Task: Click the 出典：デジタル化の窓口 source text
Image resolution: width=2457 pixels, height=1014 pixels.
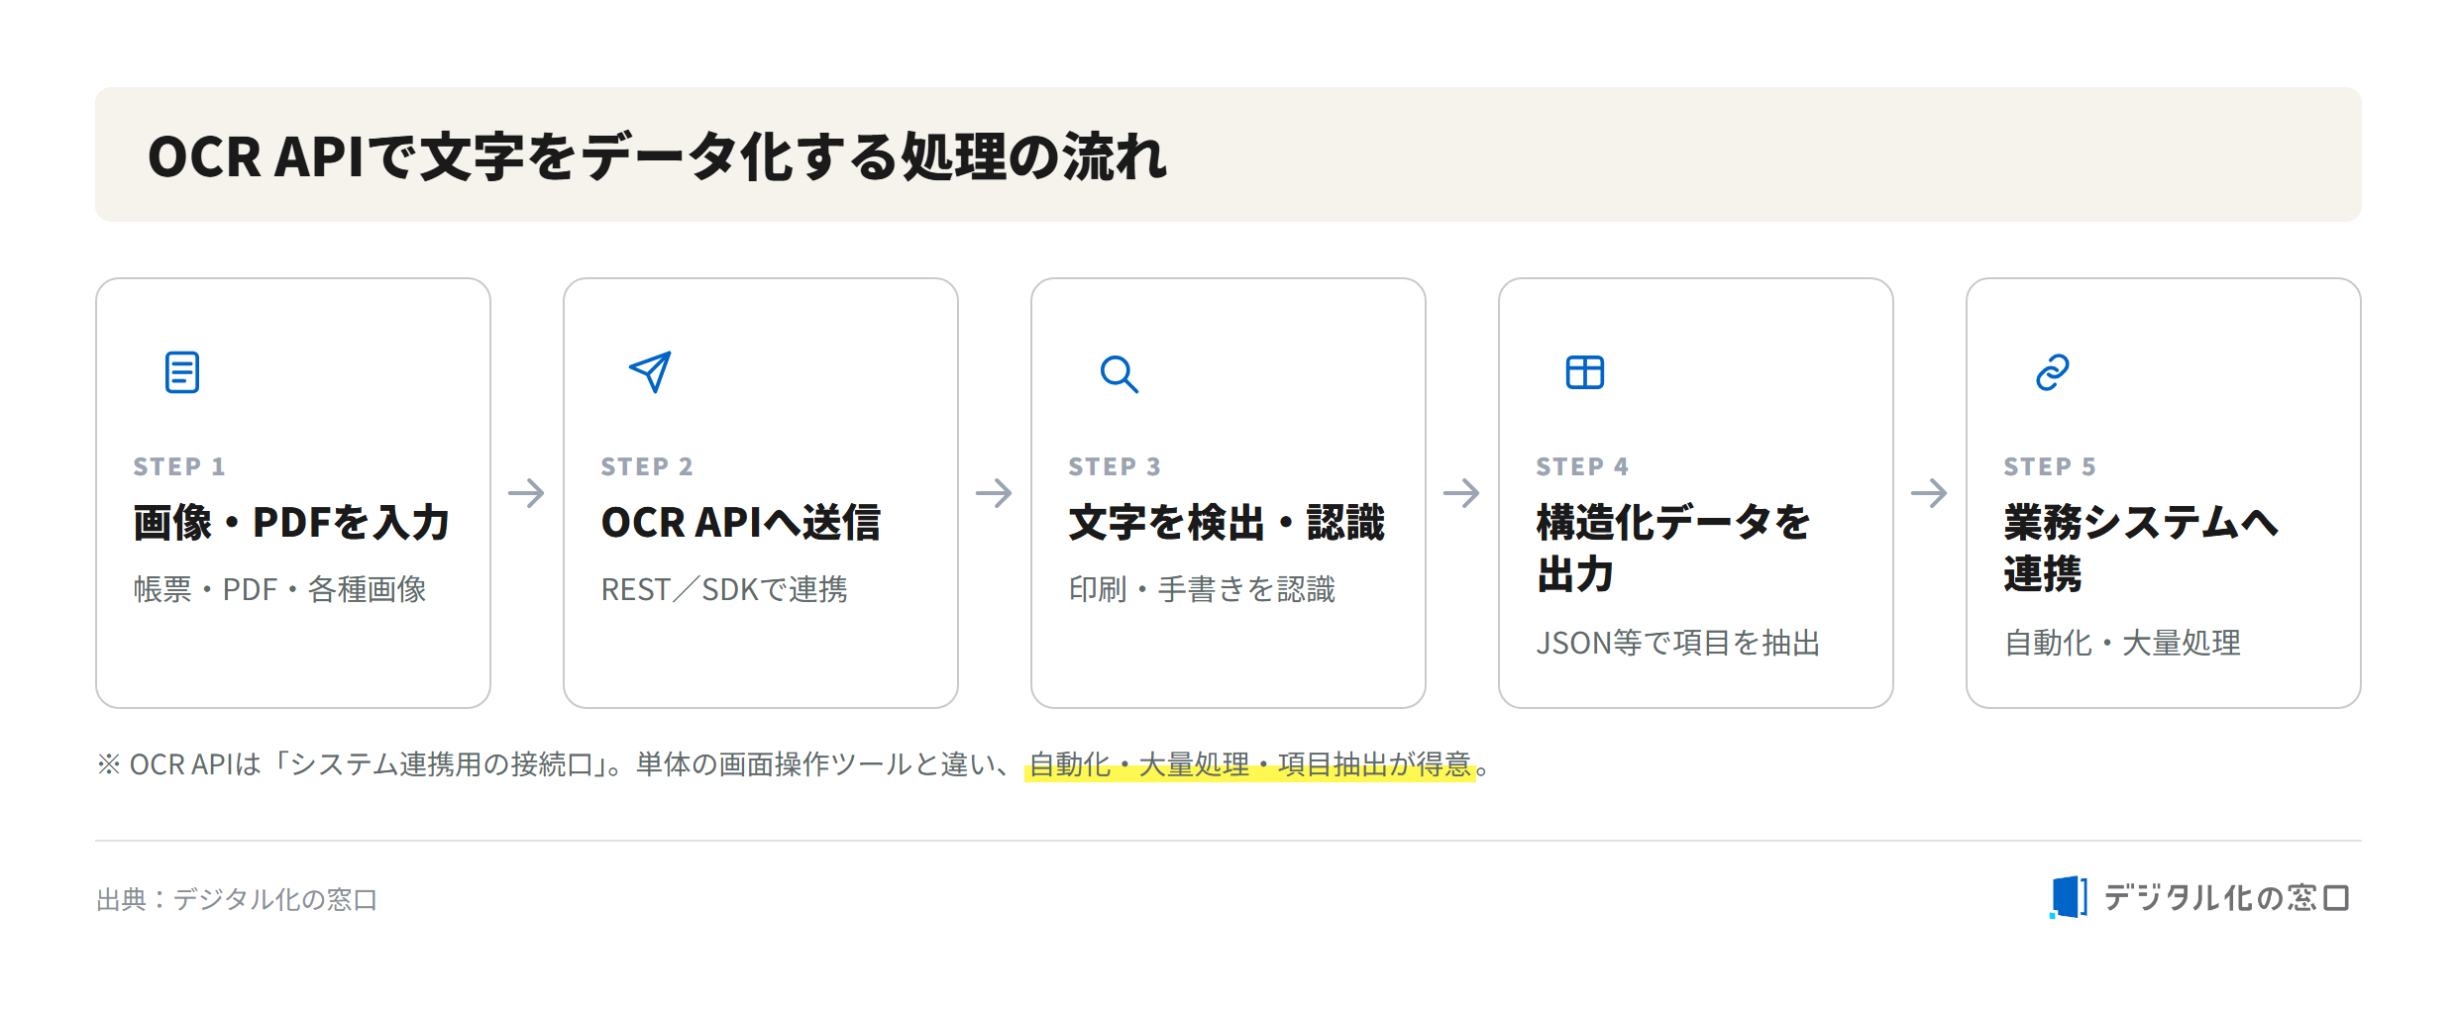Action: point(237,899)
